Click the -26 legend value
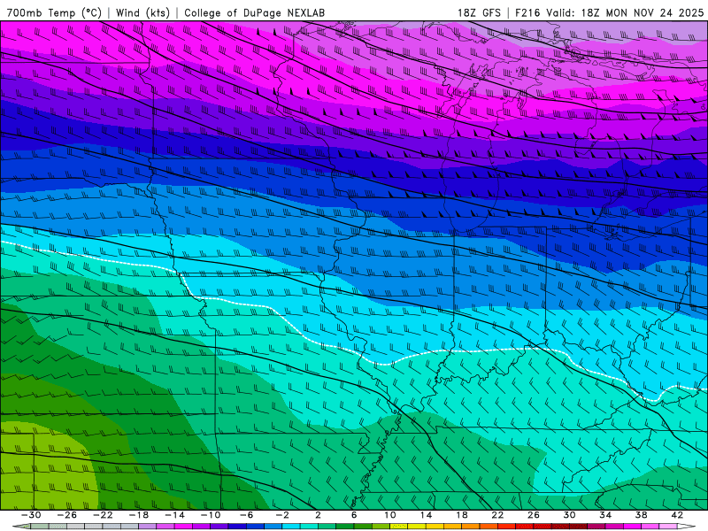The image size is (708, 531). pos(67,515)
